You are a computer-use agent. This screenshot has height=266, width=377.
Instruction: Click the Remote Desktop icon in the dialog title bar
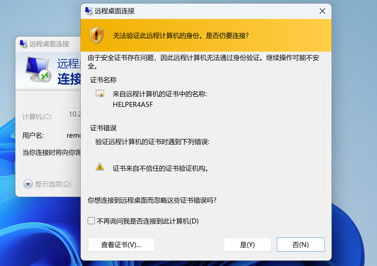pyautogui.click(x=89, y=11)
